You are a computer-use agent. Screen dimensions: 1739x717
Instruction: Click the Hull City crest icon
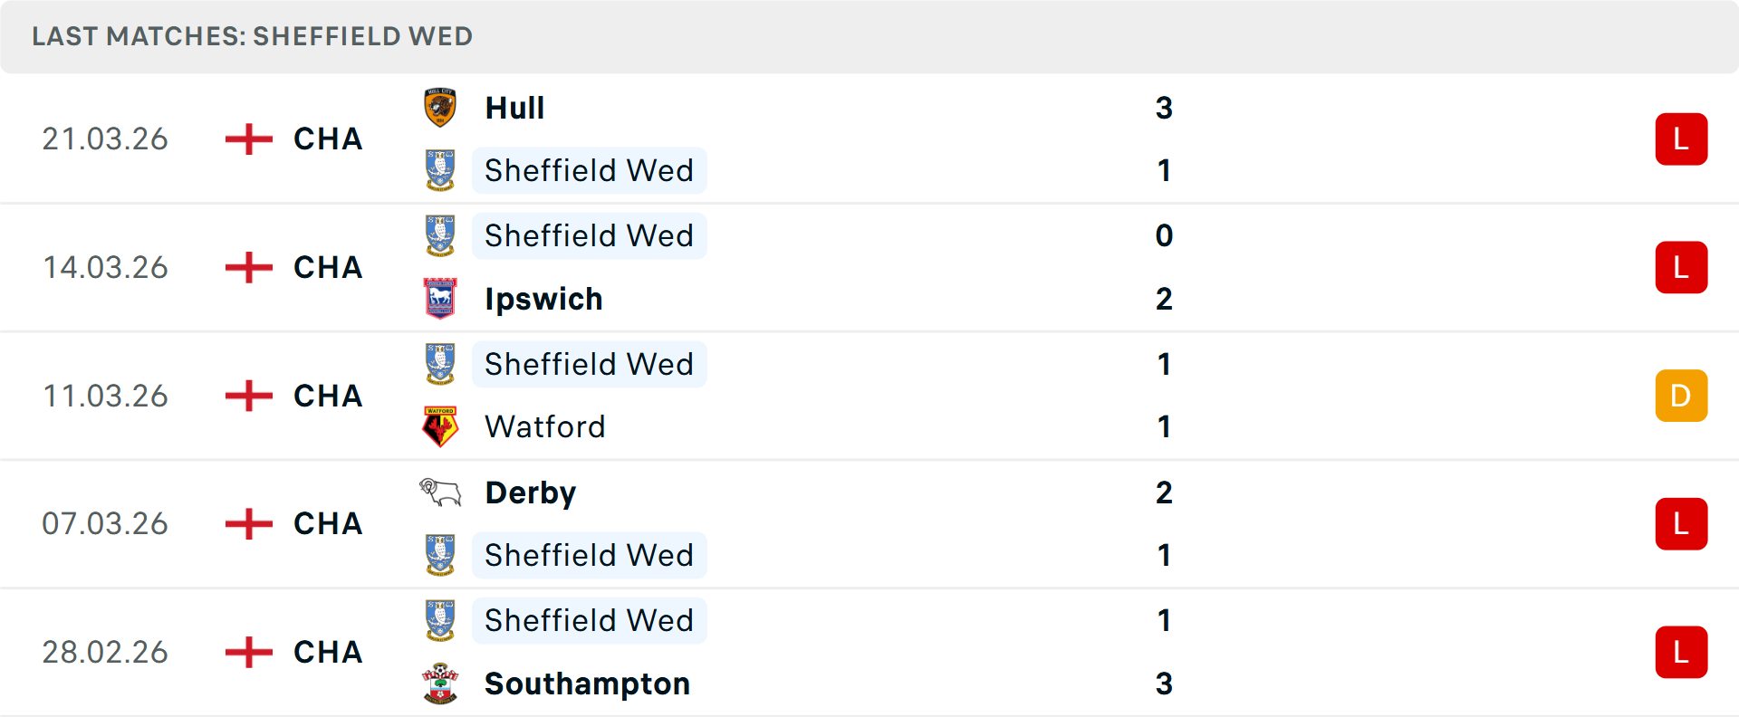441,108
